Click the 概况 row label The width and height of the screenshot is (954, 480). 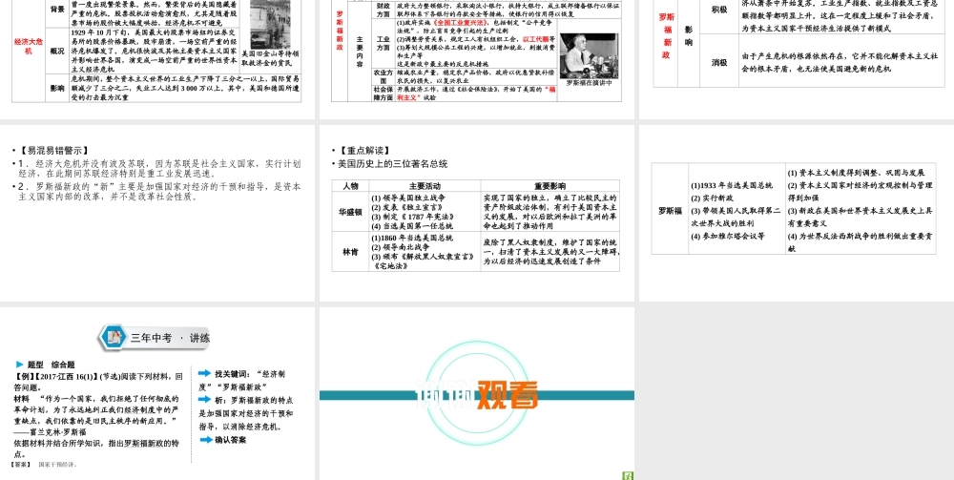(57, 52)
